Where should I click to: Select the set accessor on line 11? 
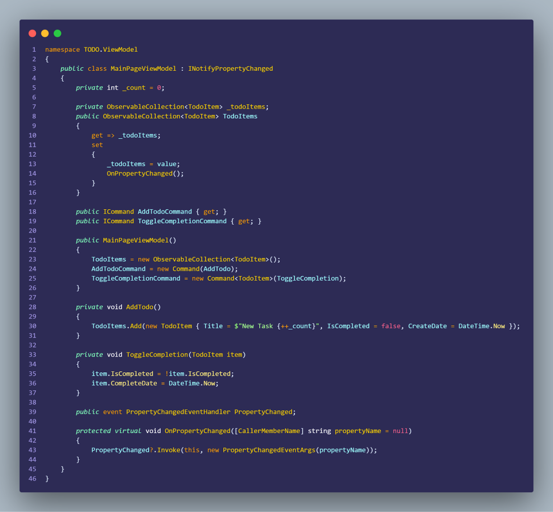coord(96,145)
